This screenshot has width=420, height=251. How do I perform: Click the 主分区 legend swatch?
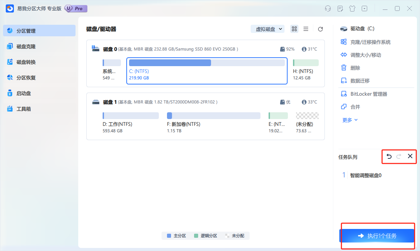click(169, 236)
